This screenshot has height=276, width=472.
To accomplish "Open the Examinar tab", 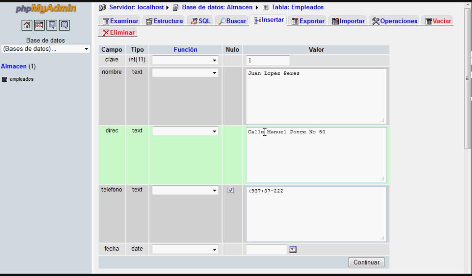I will coord(120,21).
